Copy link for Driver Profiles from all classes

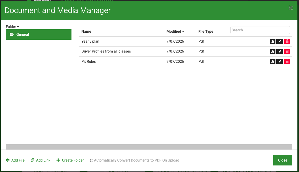(x=272, y=51)
